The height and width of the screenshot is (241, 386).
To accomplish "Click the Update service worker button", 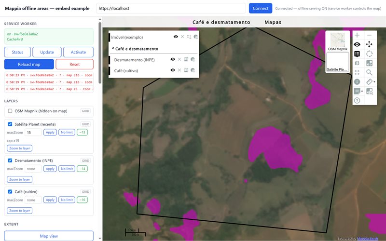I will [47, 52].
